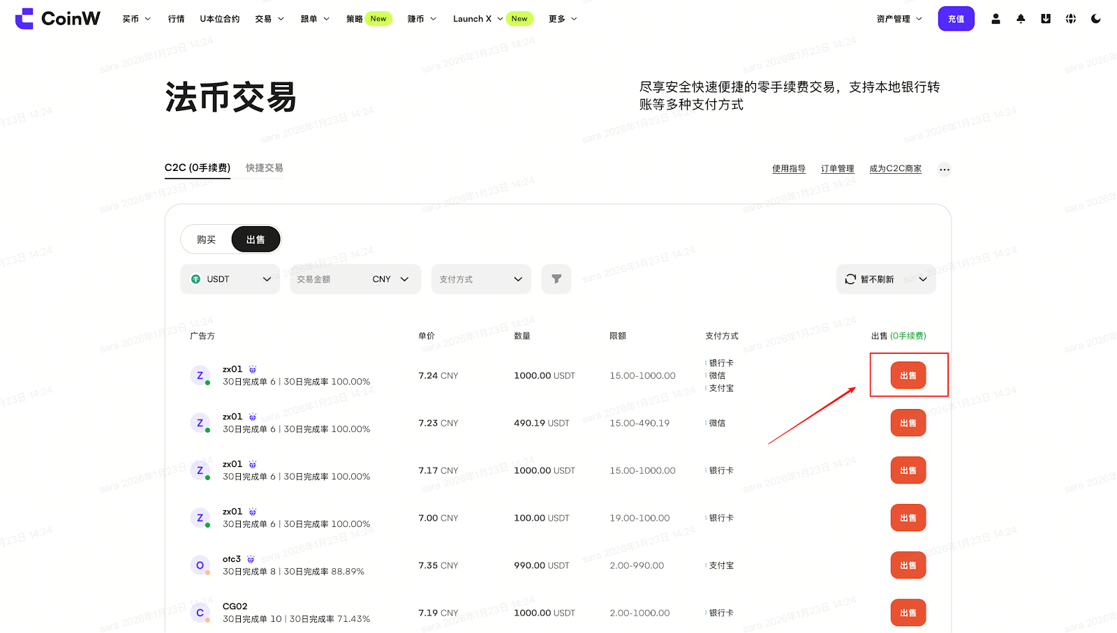Open the 成为C2C商家 link
The image size is (1117, 633).
895,169
